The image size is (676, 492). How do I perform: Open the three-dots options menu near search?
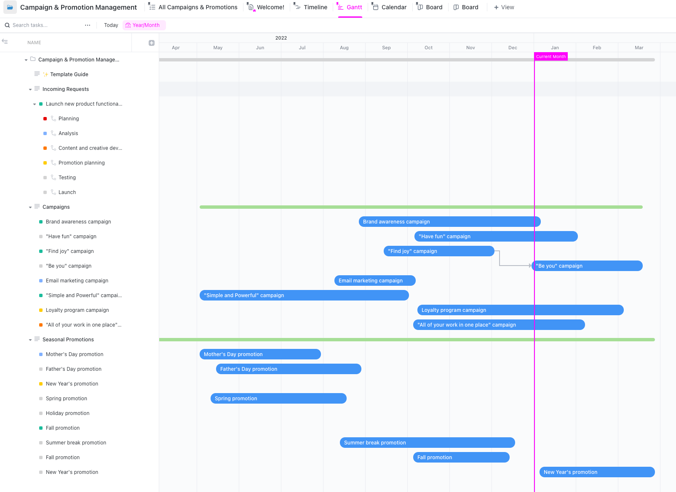[x=88, y=25]
